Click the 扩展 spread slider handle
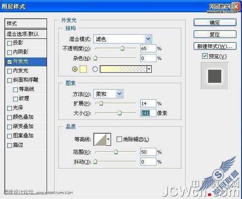Screen dimensions: 242x199 101,103
